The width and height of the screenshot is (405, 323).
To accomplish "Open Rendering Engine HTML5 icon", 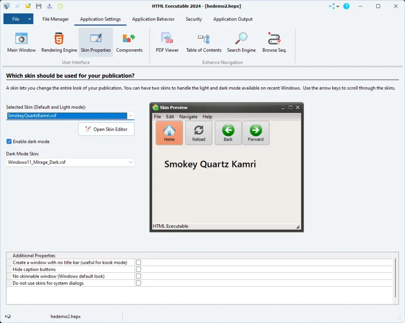I will (59, 39).
